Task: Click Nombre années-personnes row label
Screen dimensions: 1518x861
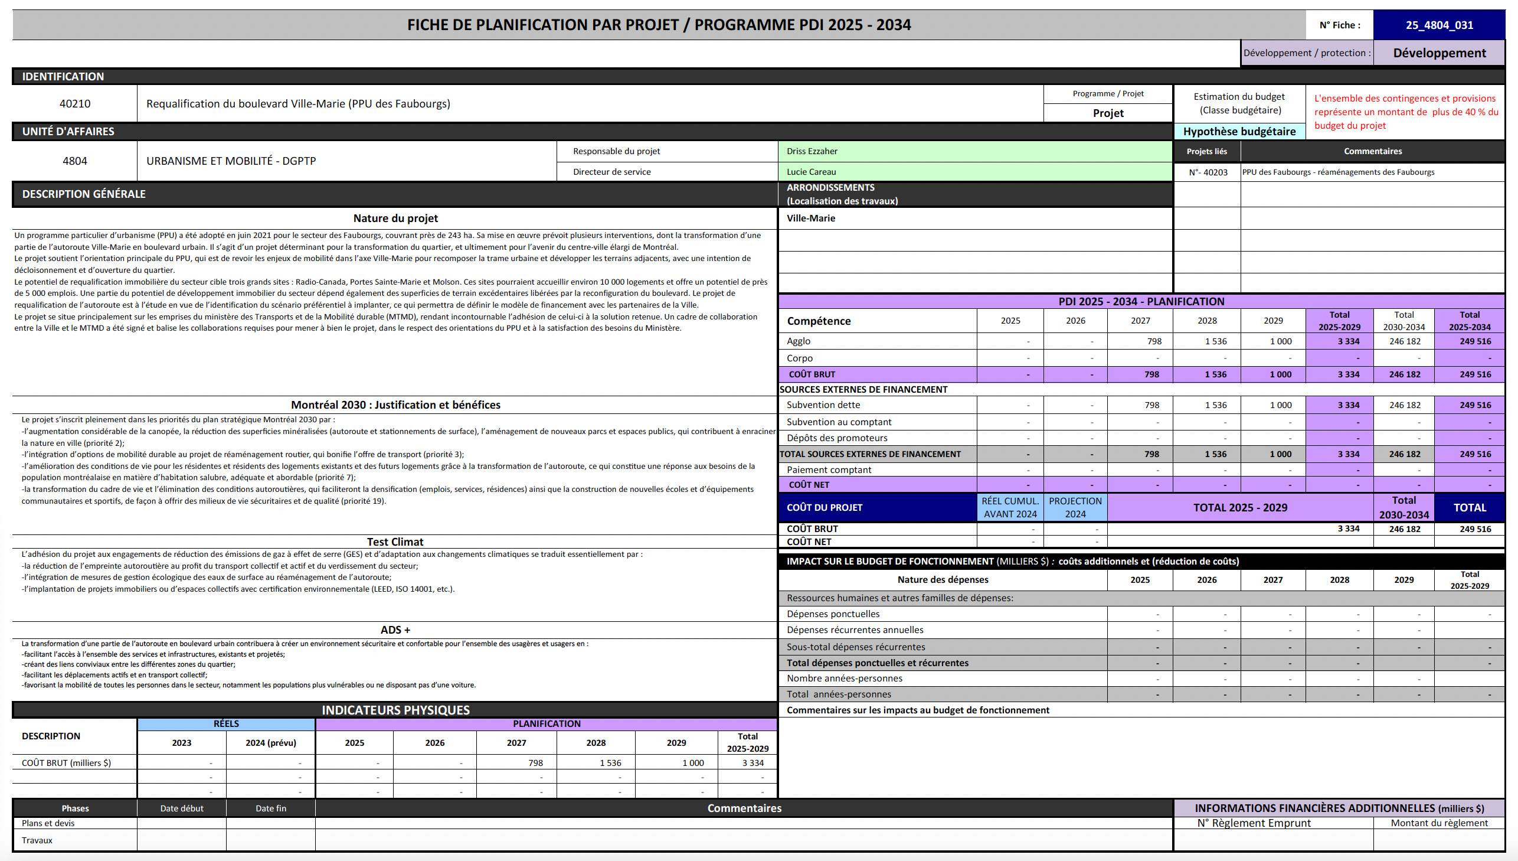Action: pyautogui.click(x=845, y=679)
